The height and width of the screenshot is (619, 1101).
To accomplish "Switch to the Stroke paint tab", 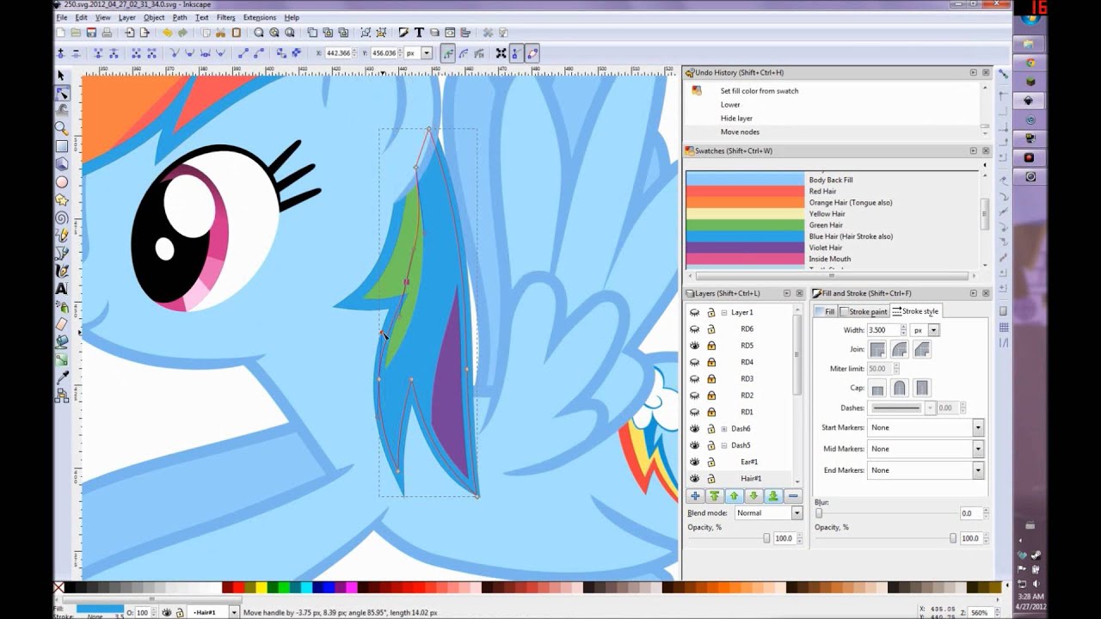I will click(x=864, y=311).
